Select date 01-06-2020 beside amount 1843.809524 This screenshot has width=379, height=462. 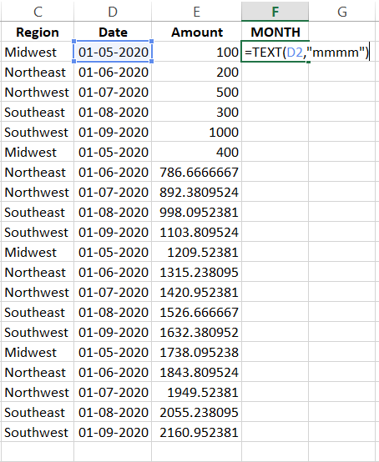[x=113, y=373]
